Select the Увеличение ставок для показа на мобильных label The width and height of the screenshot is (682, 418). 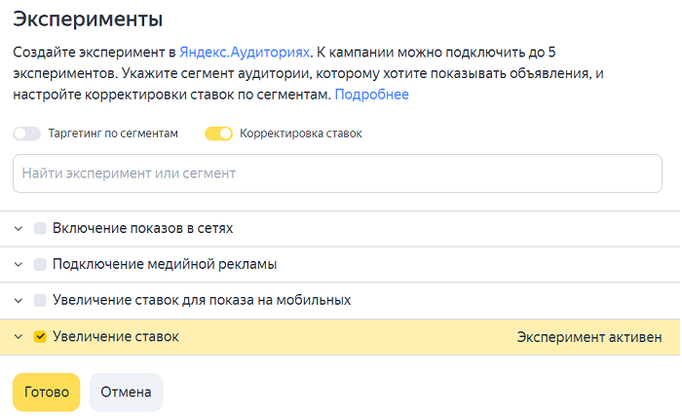pyautogui.click(x=202, y=300)
